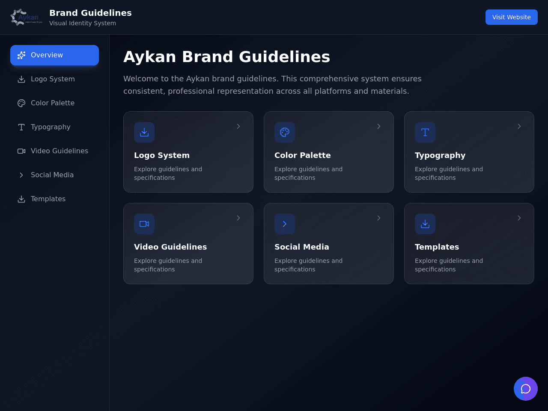Click the camera icon beside Video Guidelines in sidebar
Viewport: 548px width, 411px height.
21,151
